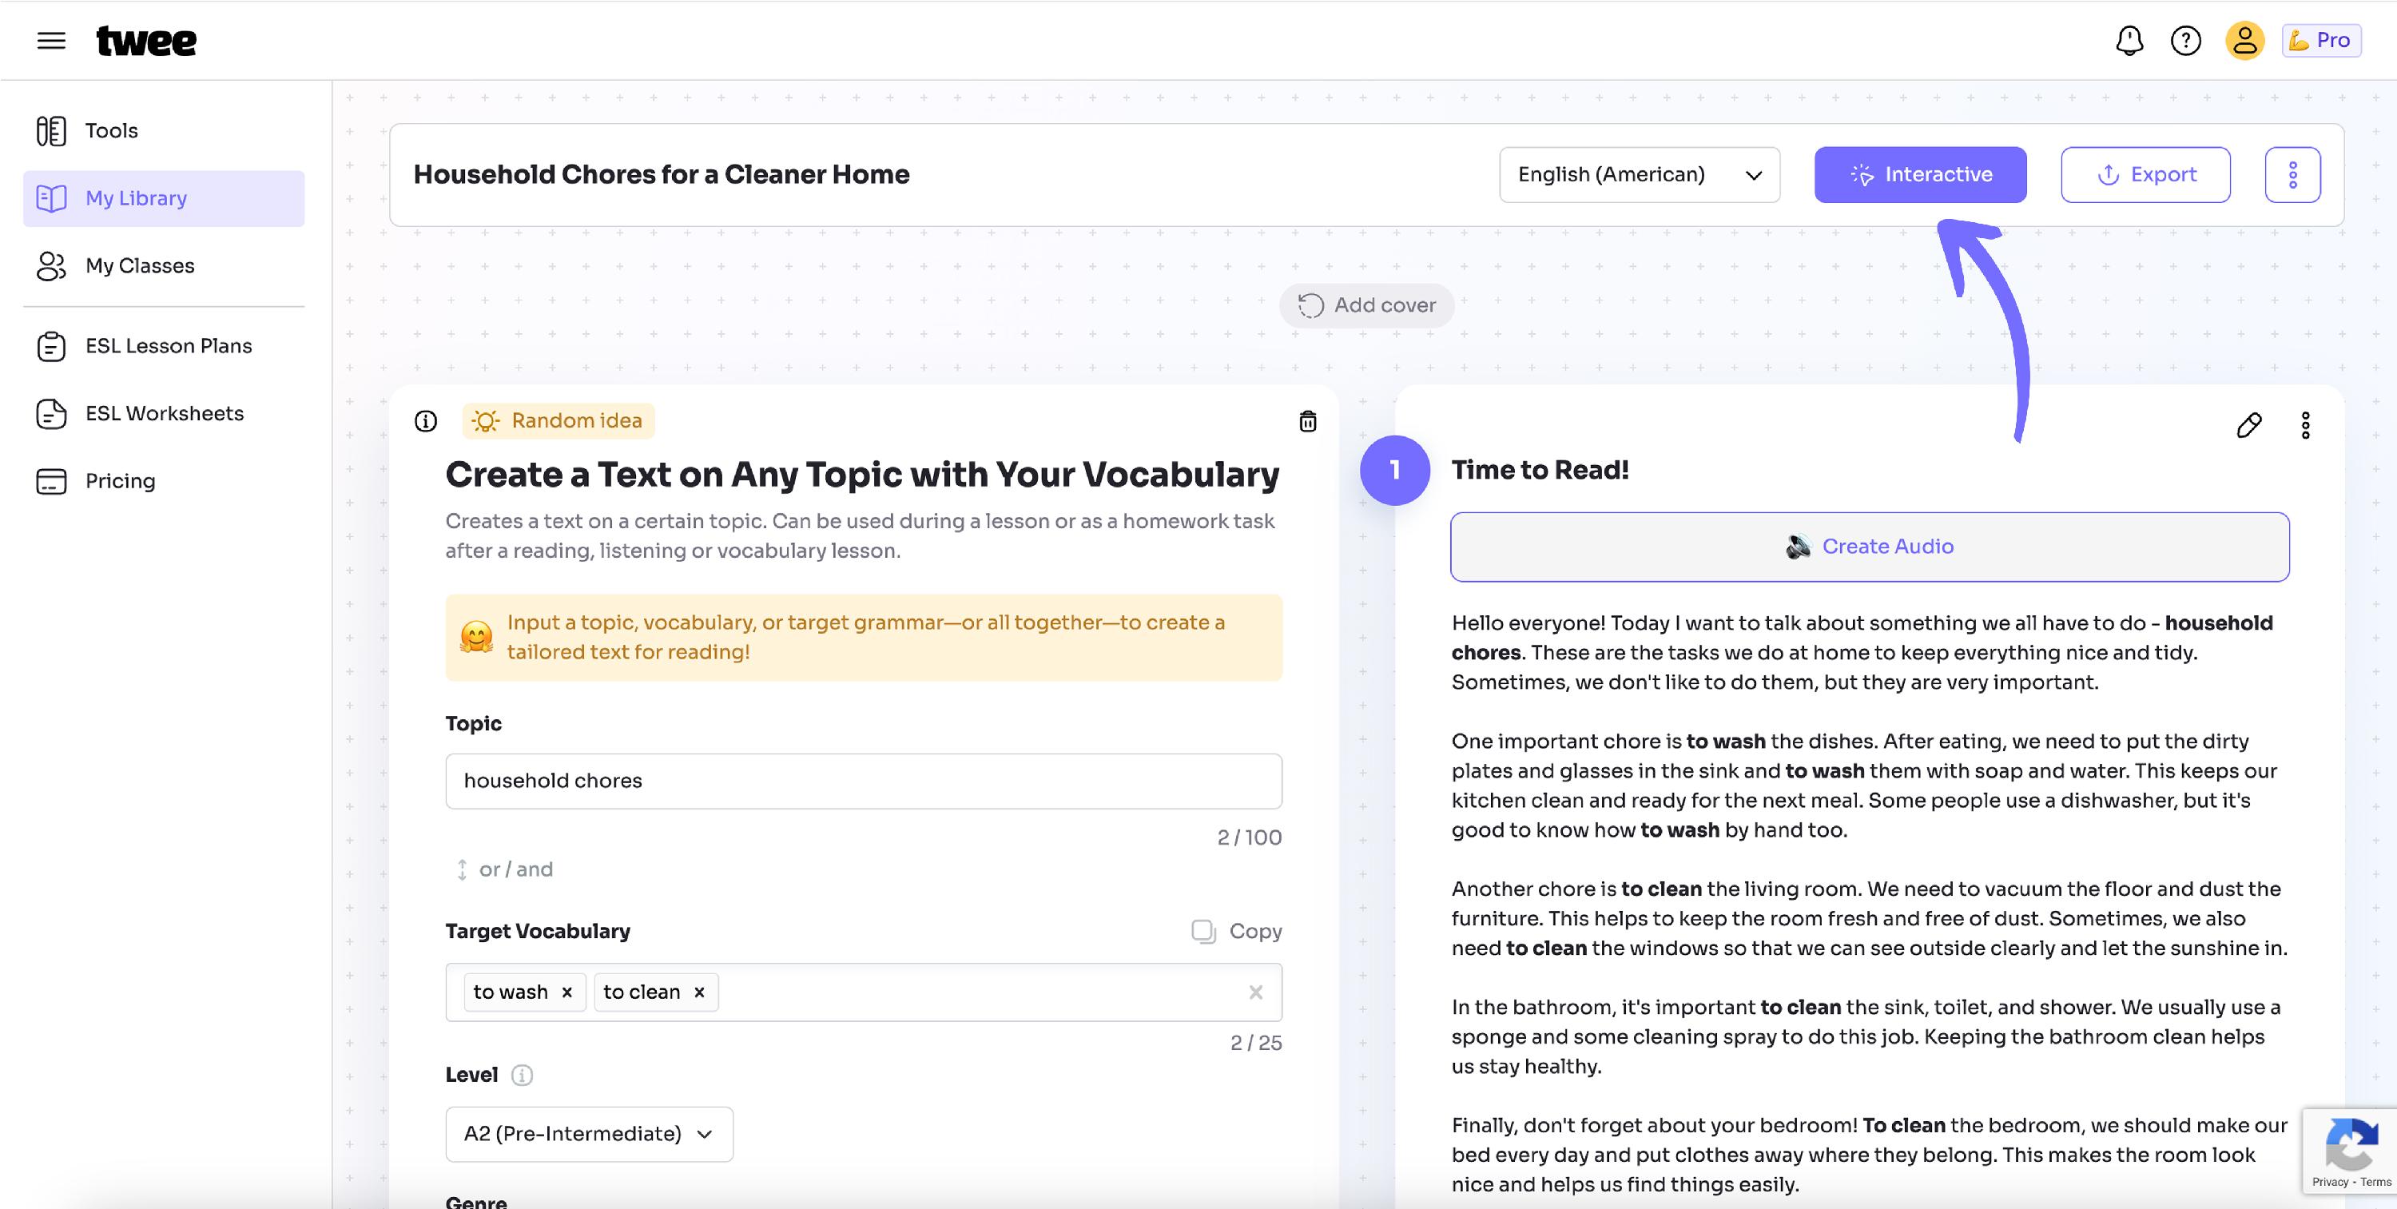The width and height of the screenshot is (2397, 1209).
Task: Delete the tool with the trash icon
Action: coord(1307,422)
